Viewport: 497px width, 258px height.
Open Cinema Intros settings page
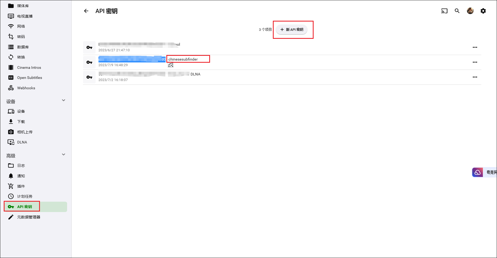pos(29,67)
